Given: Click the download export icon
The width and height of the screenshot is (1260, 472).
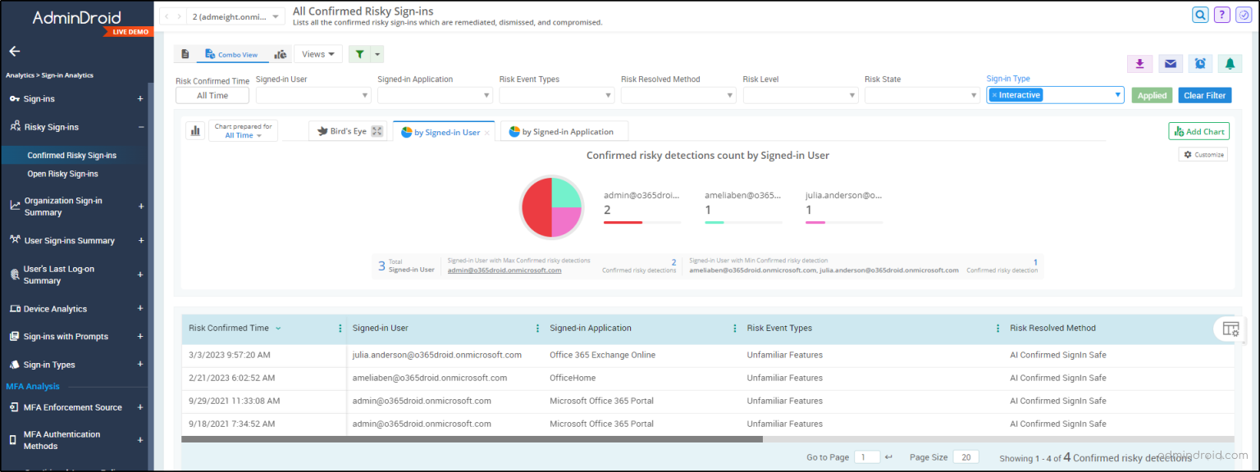Looking at the screenshot, I should [1140, 64].
